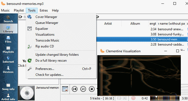Click the 5 tracks total duration text
188x101 pixels.
102,98
